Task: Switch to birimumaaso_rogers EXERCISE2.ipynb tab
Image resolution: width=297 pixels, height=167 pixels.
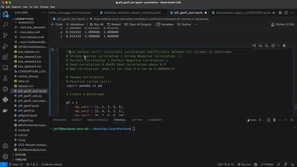Action: point(243,13)
